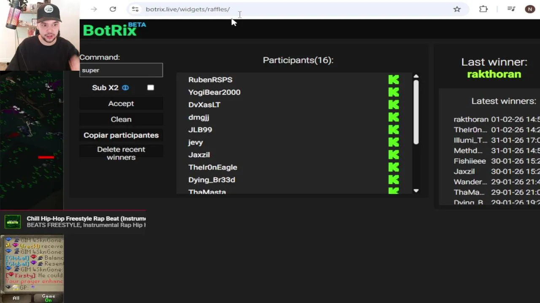Image resolution: width=540 pixels, height=303 pixels.
Task: Select the Game On chat tab
Action: tap(49, 298)
